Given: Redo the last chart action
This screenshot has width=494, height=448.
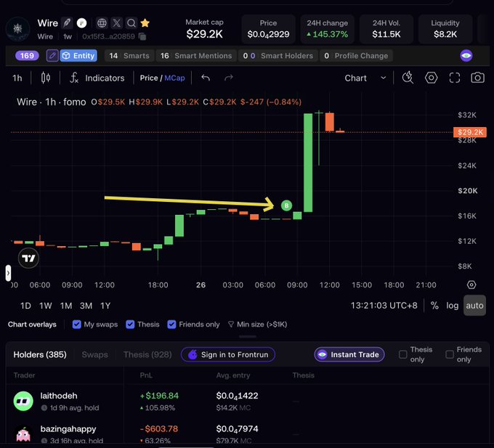Looking at the screenshot, I should click(x=229, y=78).
